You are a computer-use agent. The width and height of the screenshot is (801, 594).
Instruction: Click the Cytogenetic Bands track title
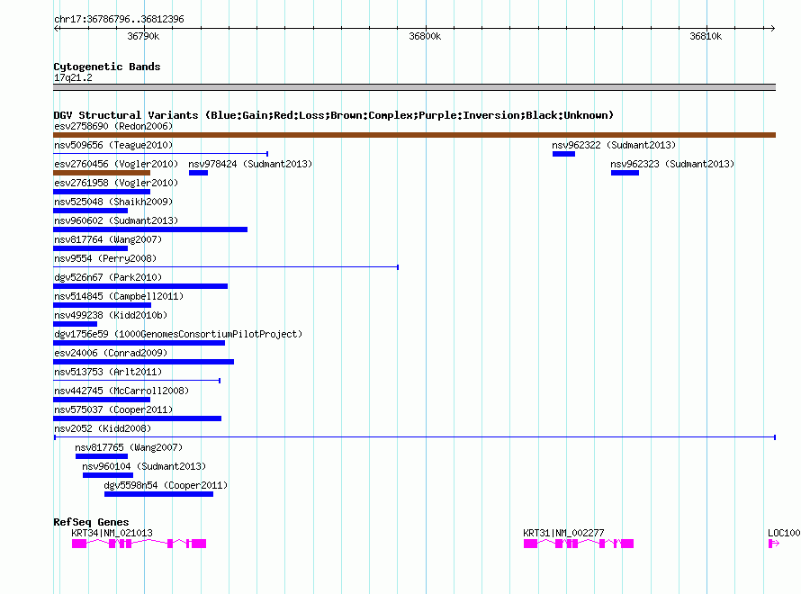(107, 67)
